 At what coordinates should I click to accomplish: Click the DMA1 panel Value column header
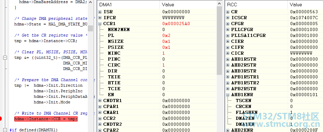tap(188, 5)
